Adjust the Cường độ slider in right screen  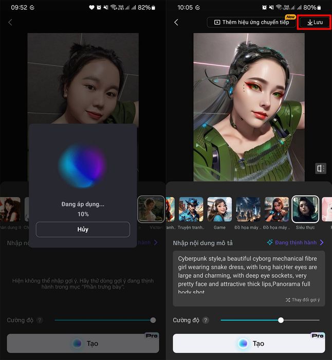click(281, 320)
